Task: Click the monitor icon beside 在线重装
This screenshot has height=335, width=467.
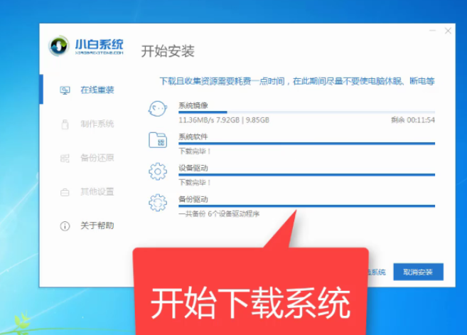Action: (x=65, y=90)
